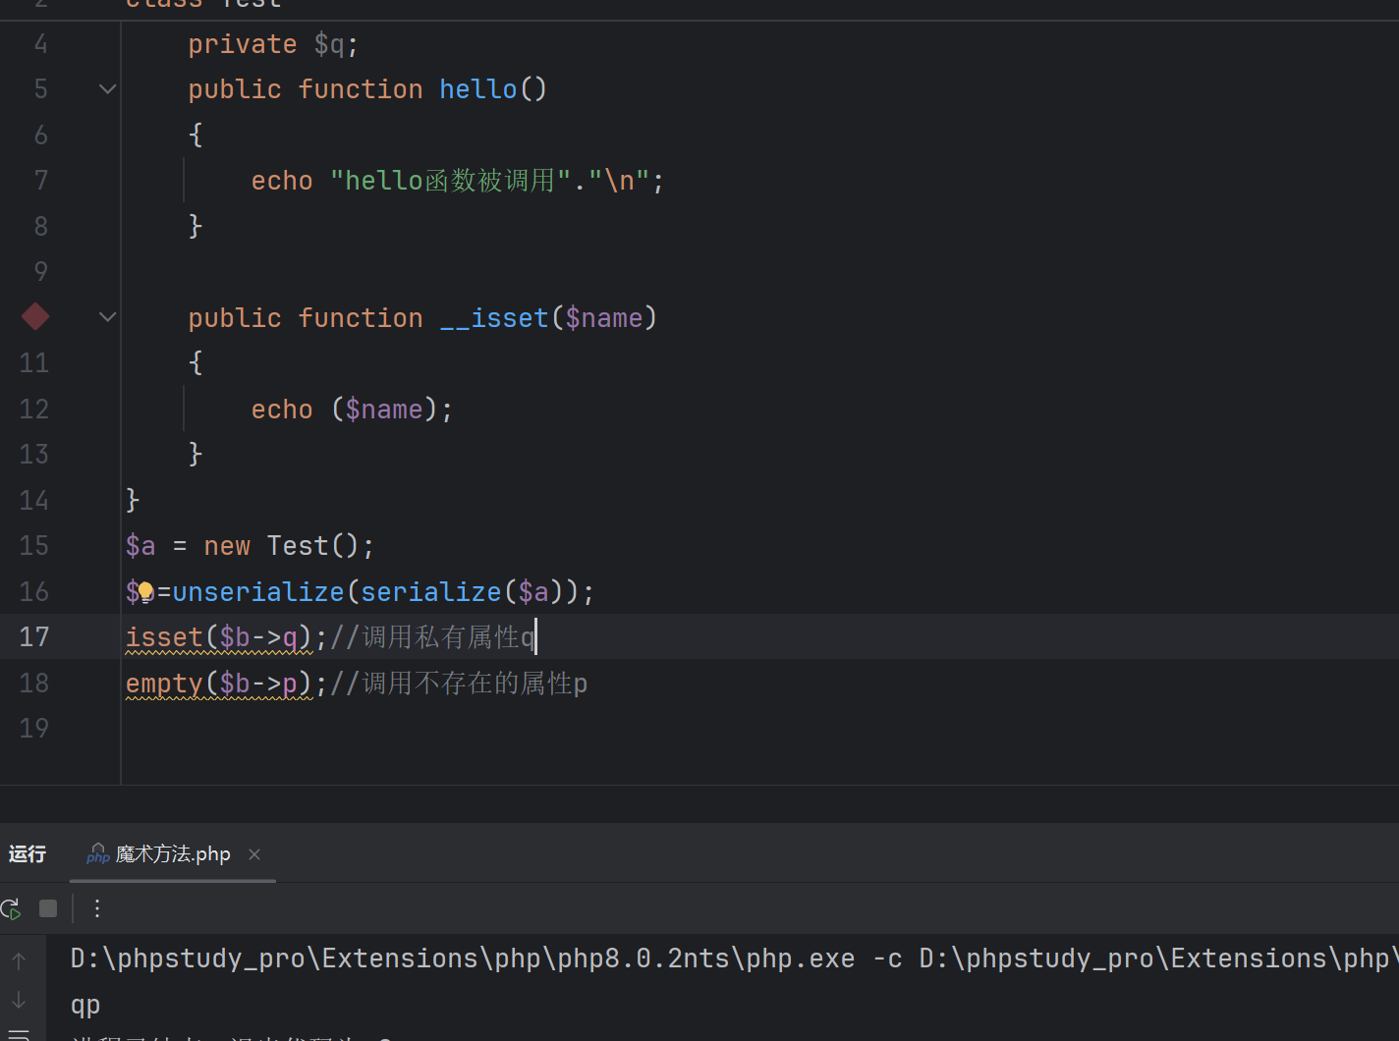Click the $name parameter in __isset signature
This screenshot has height=1041, width=1399.
coord(604,317)
